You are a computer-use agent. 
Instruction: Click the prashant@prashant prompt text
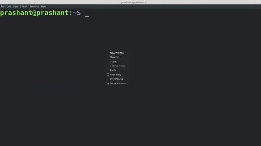coord(34,13)
